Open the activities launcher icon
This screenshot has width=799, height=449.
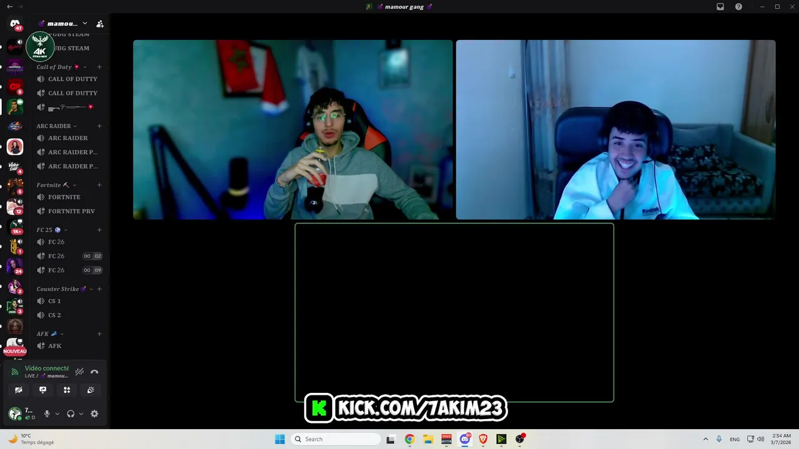pyautogui.click(x=67, y=390)
